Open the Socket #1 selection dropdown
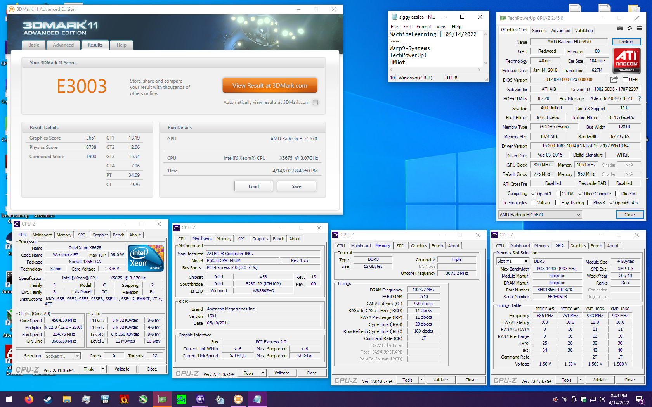 (62, 356)
